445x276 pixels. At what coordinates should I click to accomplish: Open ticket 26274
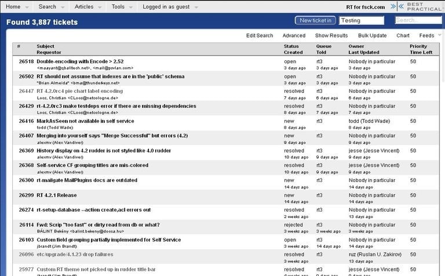click(x=27, y=210)
